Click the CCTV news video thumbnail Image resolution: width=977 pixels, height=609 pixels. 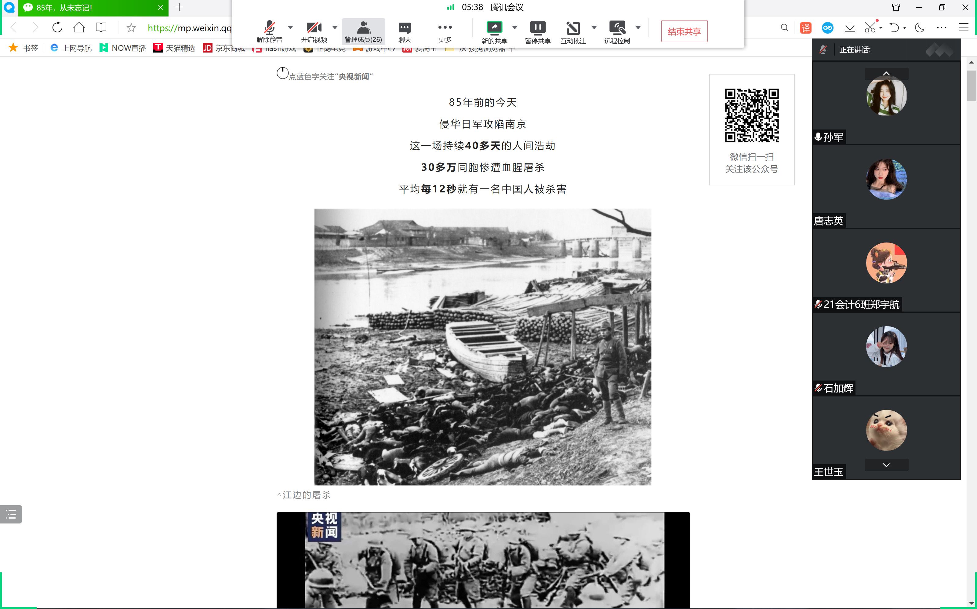tap(483, 560)
